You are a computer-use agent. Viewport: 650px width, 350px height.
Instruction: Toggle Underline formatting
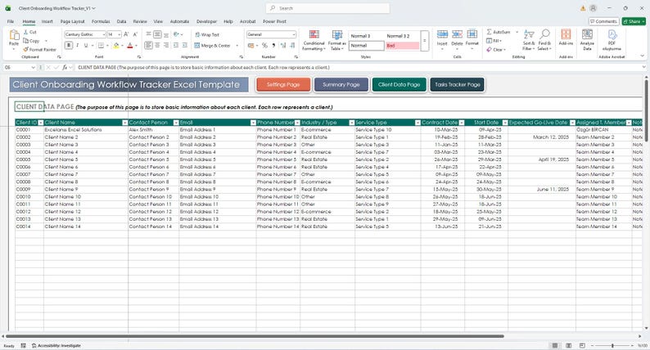(x=86, y=45)
